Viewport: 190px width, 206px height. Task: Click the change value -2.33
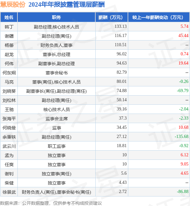point(184,118)
